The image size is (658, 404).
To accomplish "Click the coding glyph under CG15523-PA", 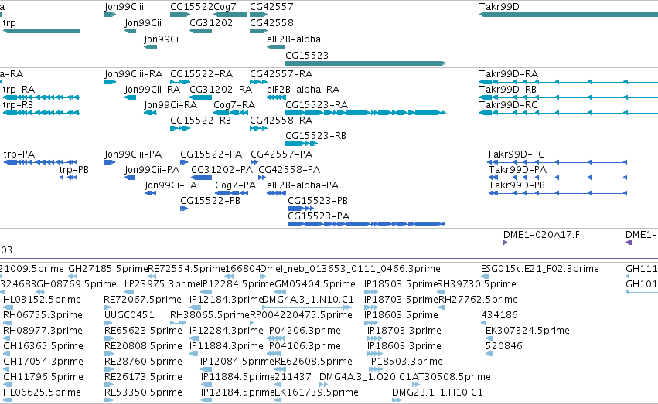I will [367, 224].
